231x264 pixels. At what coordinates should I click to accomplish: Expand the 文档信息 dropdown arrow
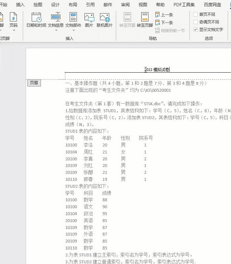[x=56, y=30]
